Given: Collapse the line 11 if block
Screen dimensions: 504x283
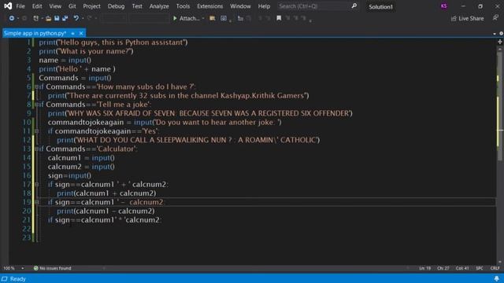Looking at the screenshot, I should [x=36, y=131].
